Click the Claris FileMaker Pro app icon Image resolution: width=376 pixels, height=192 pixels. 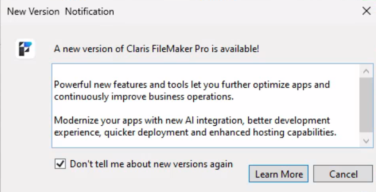[x=25, y=49]
